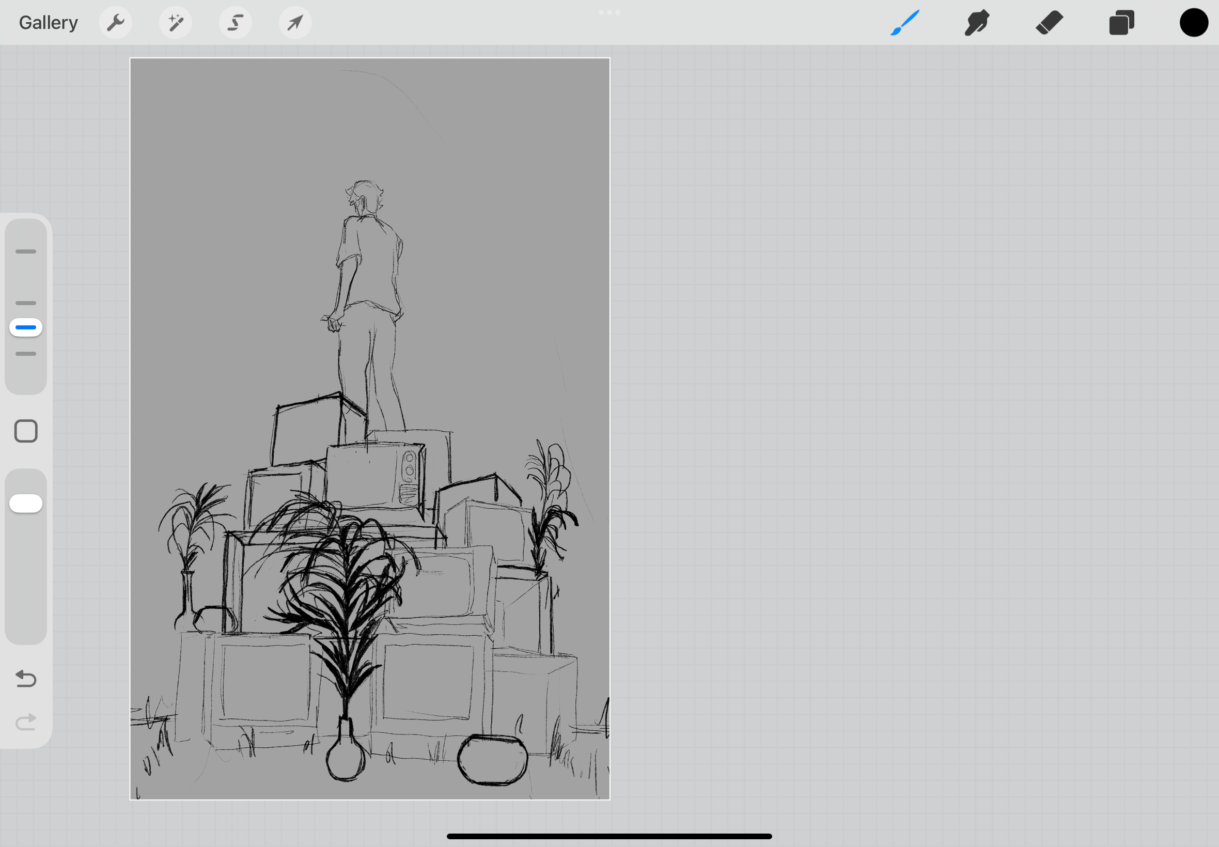1219x847 pixels.
Task: Tap the standing figure's head on canvas
Action: point(365,196)
